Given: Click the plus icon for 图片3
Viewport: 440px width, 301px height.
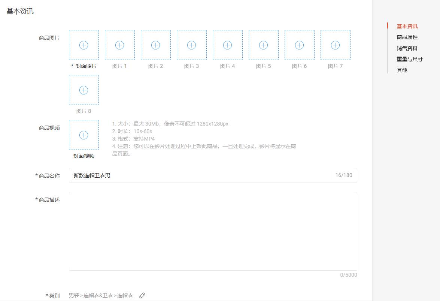Looking at the screenshot, I should tap(191, 45).
